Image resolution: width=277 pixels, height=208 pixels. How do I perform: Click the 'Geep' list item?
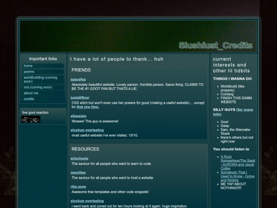click(225, 126)
